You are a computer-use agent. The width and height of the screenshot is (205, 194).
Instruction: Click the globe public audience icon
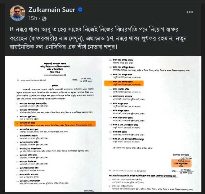tap(44, 19)
